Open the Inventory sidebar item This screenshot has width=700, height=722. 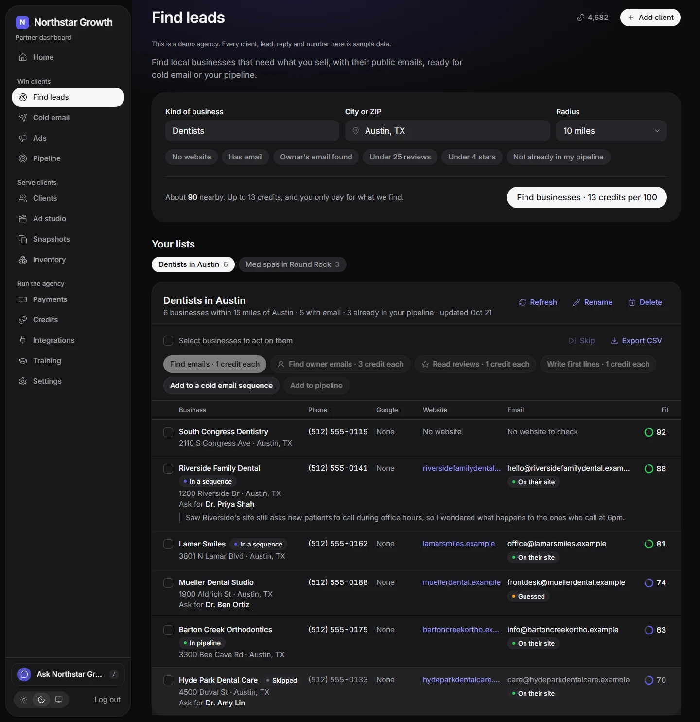68,260
